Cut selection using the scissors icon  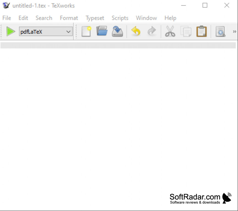pyautogui.click(x=170, y=31)
